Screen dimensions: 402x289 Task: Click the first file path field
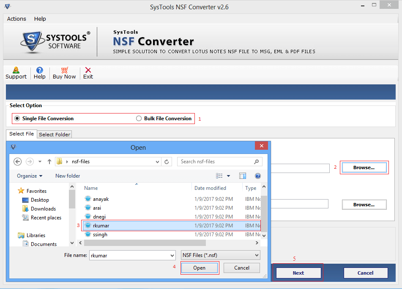coord(300,168)
